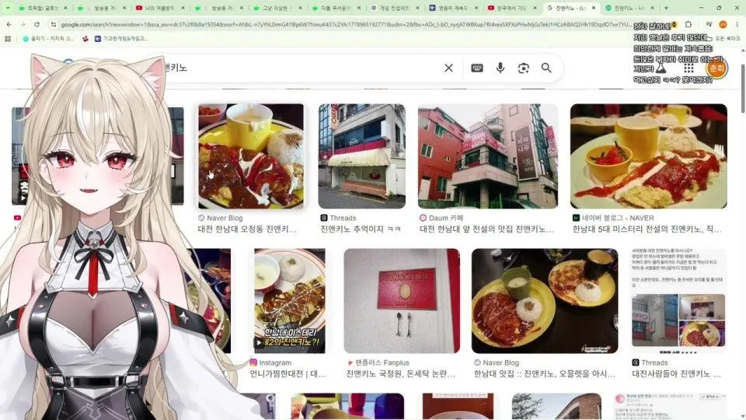The image size is (746, 420).
Task: Switch to the 나의 여름방학 YouTube tab
Action: (159, 8)
